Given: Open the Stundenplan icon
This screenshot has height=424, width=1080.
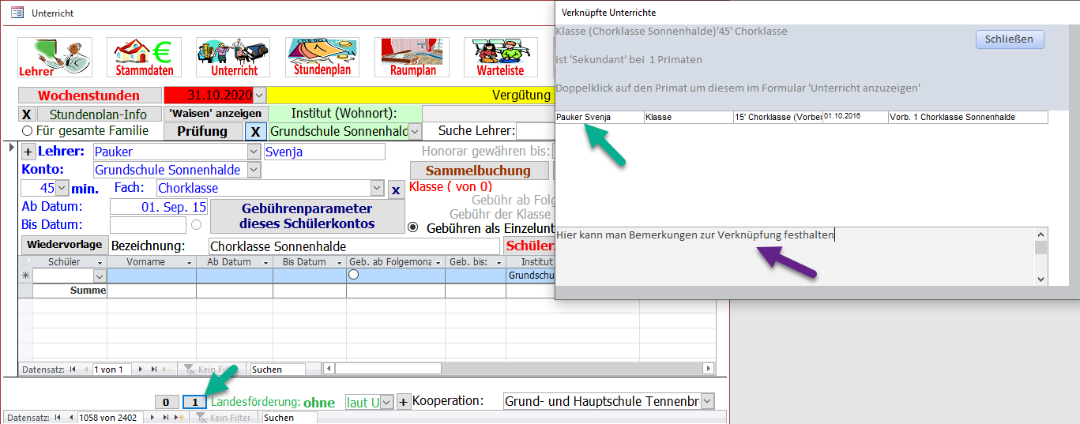Looking at the screenshot, I should click(x=322, y=57).
